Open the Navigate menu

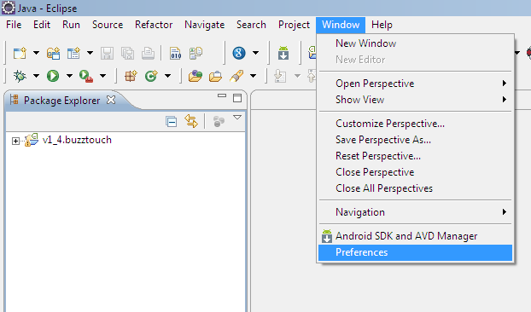point(205,25)
